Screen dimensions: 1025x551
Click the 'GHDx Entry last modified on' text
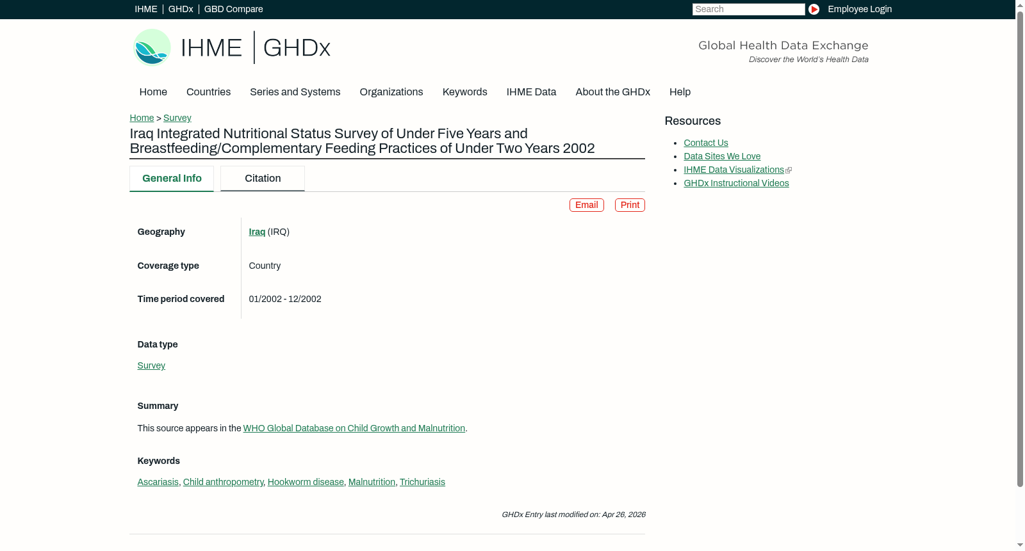[x=573, y=515]
